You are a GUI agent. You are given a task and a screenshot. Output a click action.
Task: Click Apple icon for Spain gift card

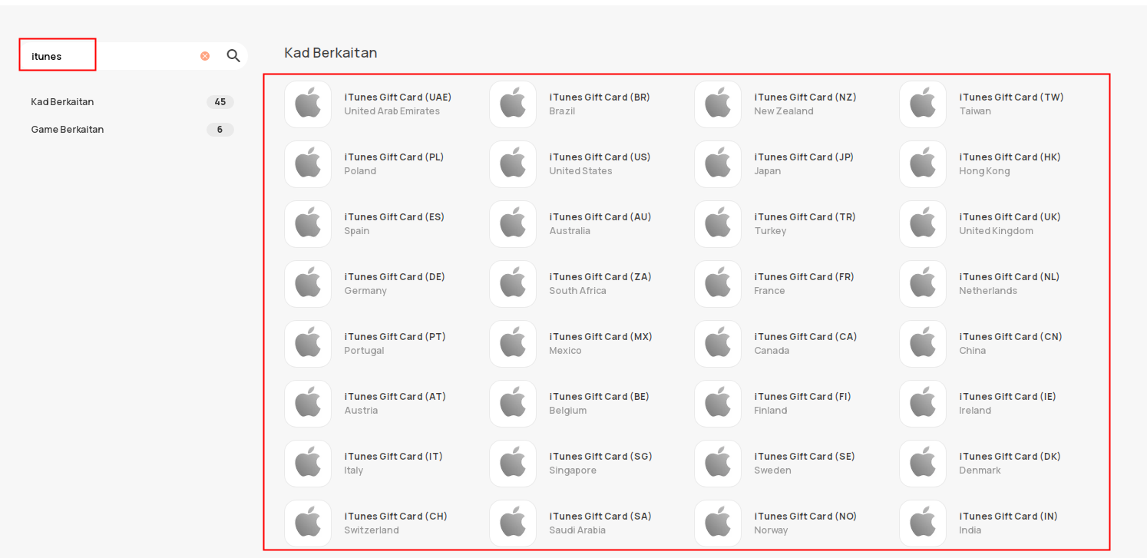pos(308,224)
